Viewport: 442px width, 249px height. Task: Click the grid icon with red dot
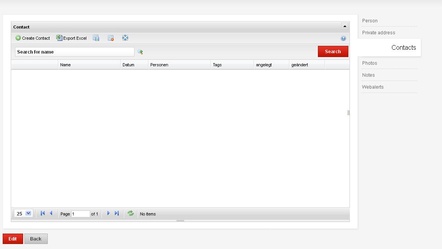[111, 38]
